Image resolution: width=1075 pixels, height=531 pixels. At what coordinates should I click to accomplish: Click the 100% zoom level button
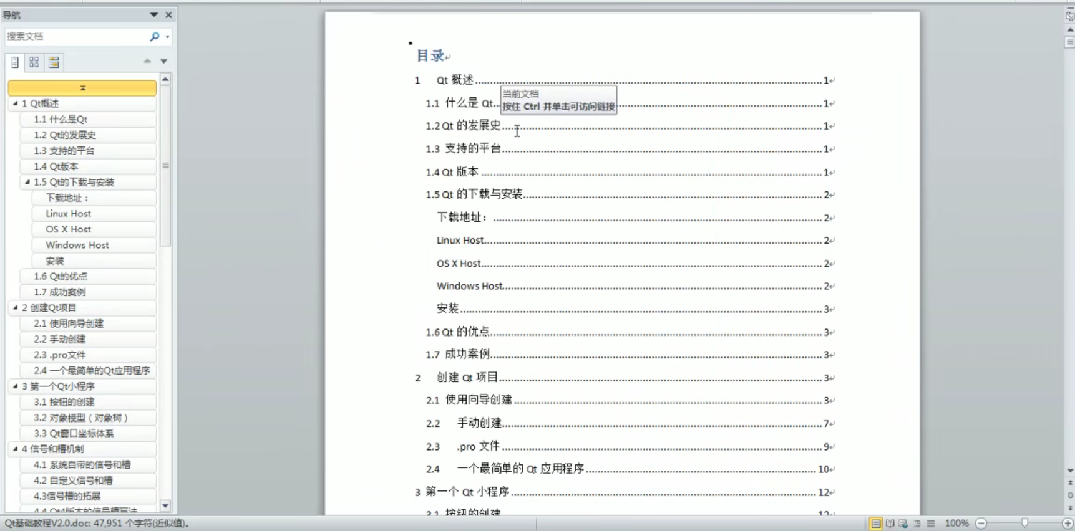[956, 524]
